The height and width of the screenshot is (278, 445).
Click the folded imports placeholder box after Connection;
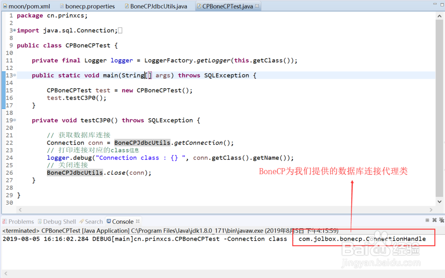click(x=120, y=30)
